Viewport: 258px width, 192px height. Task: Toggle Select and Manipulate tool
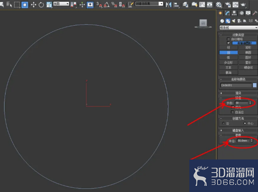tap(82, 5)
